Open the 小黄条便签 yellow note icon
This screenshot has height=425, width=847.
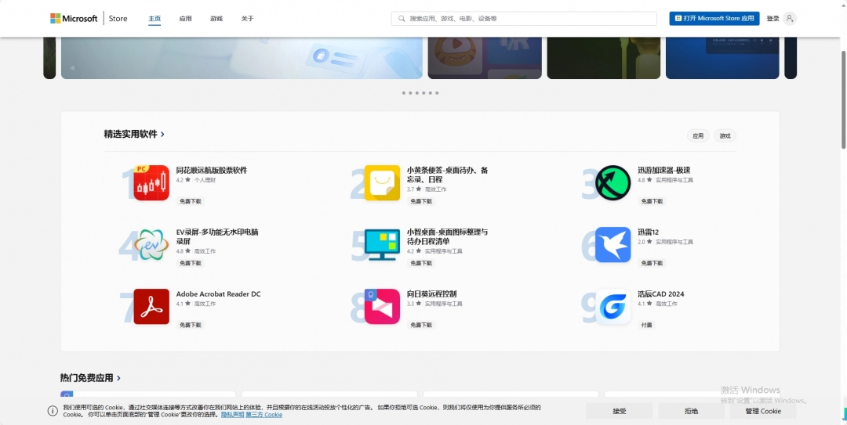pyautogui.click(x=382, y=183)
